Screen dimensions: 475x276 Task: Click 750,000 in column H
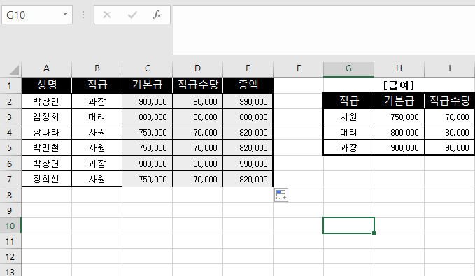399,117
